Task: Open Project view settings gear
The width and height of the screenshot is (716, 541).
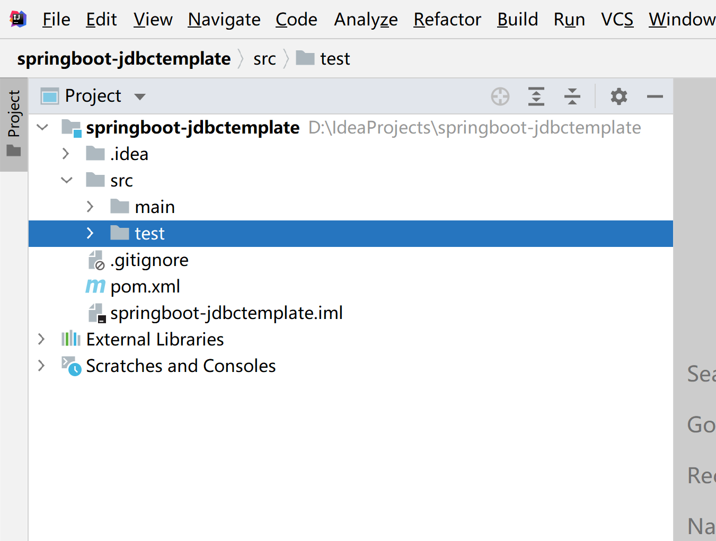Action: point(618,96)
